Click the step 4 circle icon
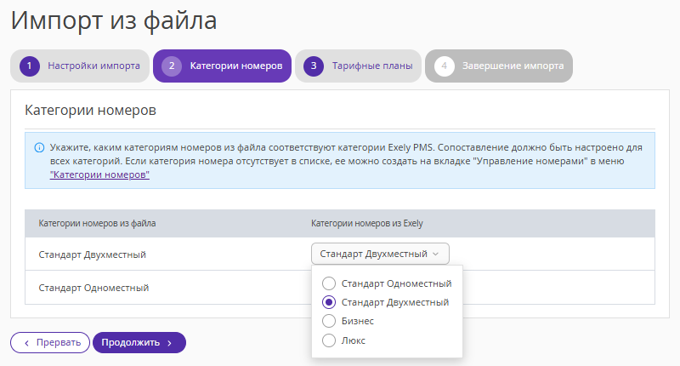This screenshot has height=366, width=680. [444, 66]
